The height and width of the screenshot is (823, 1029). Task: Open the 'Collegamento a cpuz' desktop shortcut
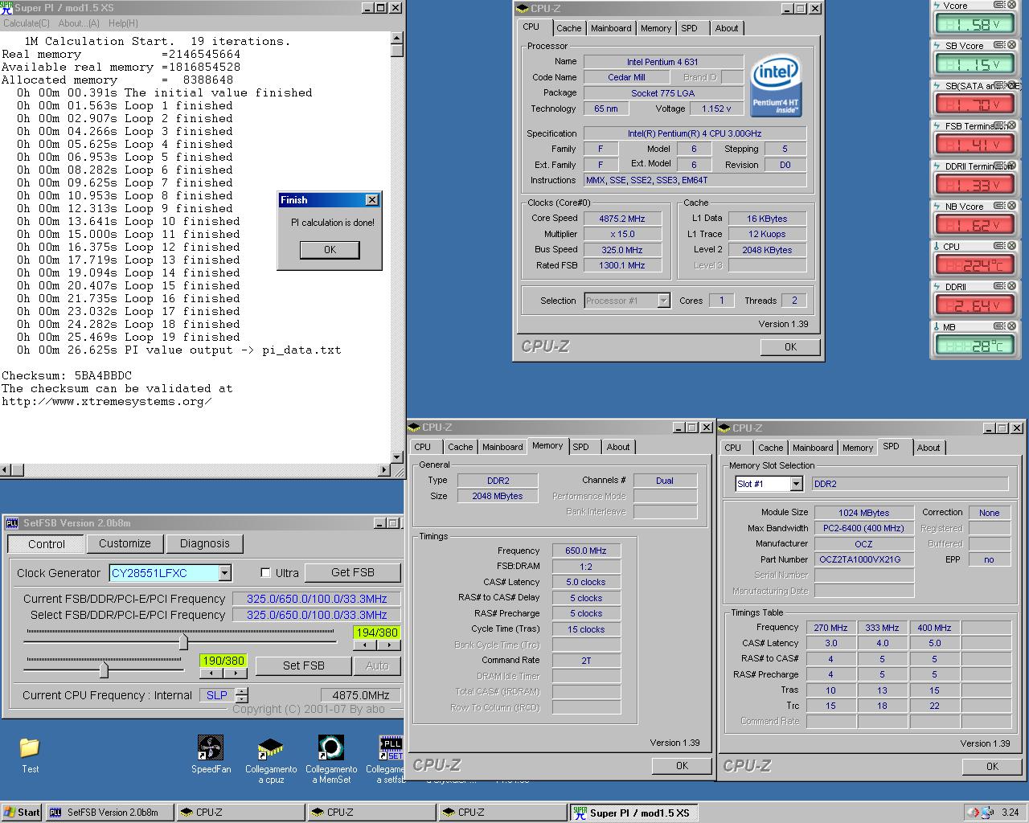point(271,759)
